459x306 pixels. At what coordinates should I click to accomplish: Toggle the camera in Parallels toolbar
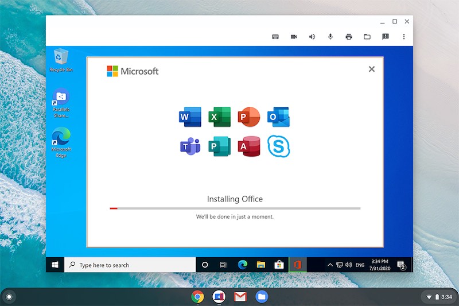pos(294,37)
